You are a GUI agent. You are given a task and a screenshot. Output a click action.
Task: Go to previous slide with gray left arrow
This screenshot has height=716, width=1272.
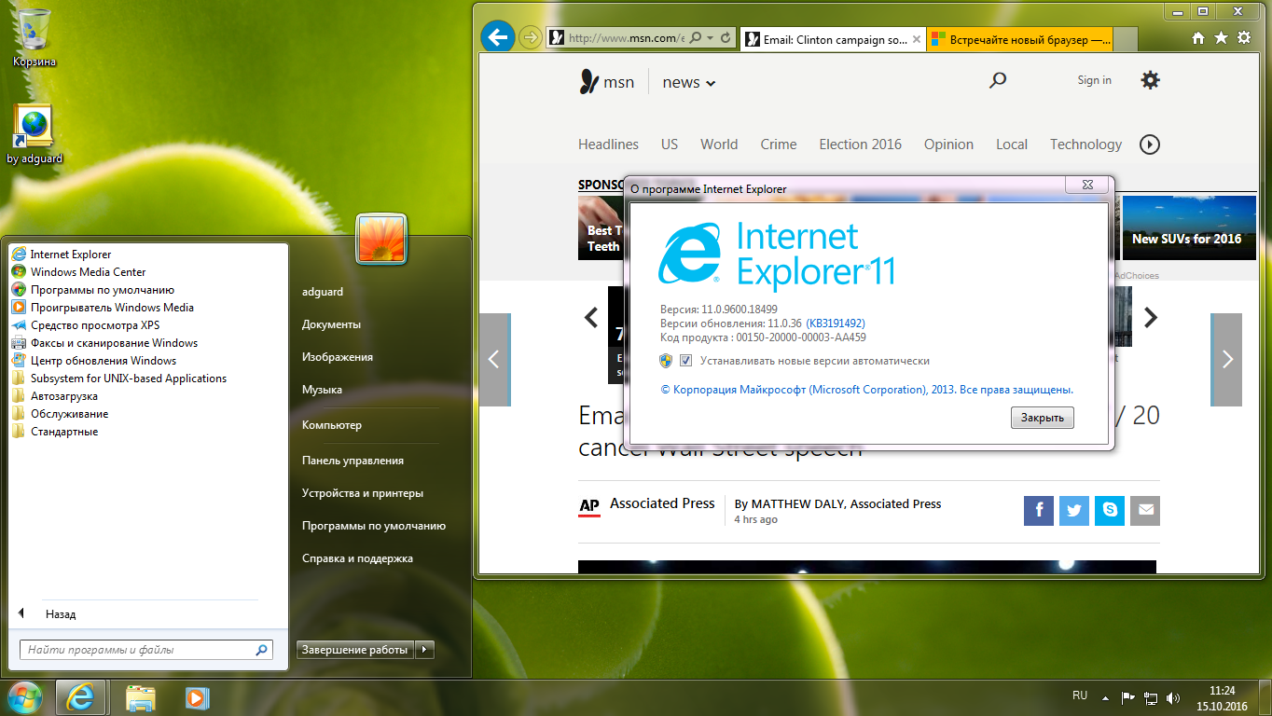(494, 359)
